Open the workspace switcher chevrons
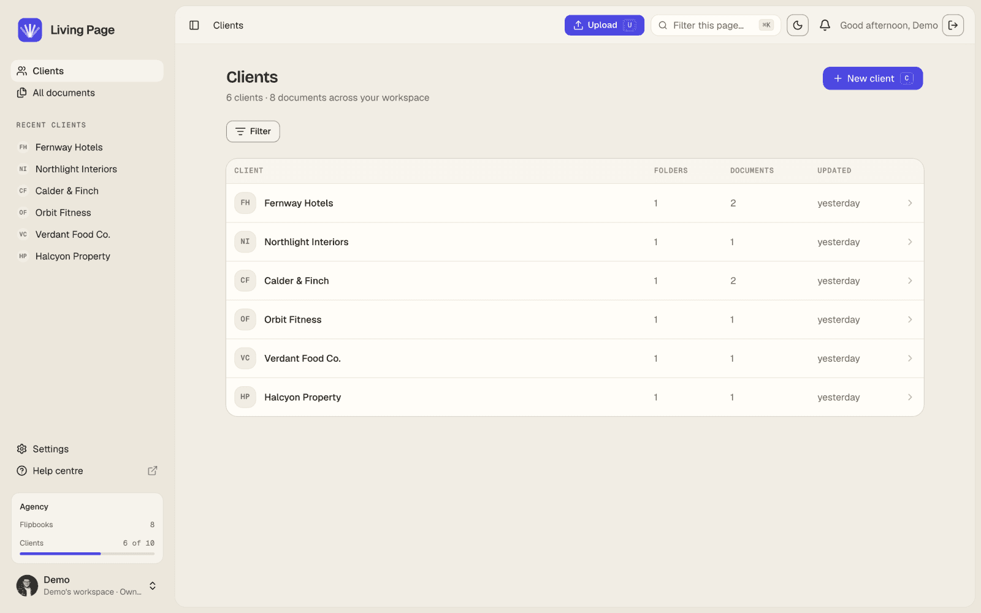Screen dimensions: 981x613 click(x=153, y=585)
